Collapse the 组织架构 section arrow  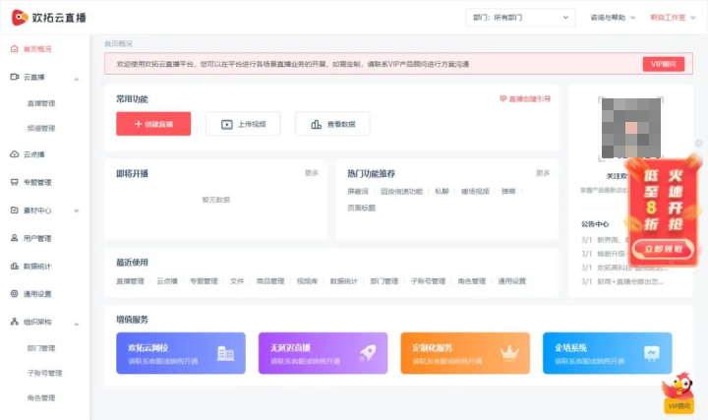pyautogui.click(x=77, y=324)
